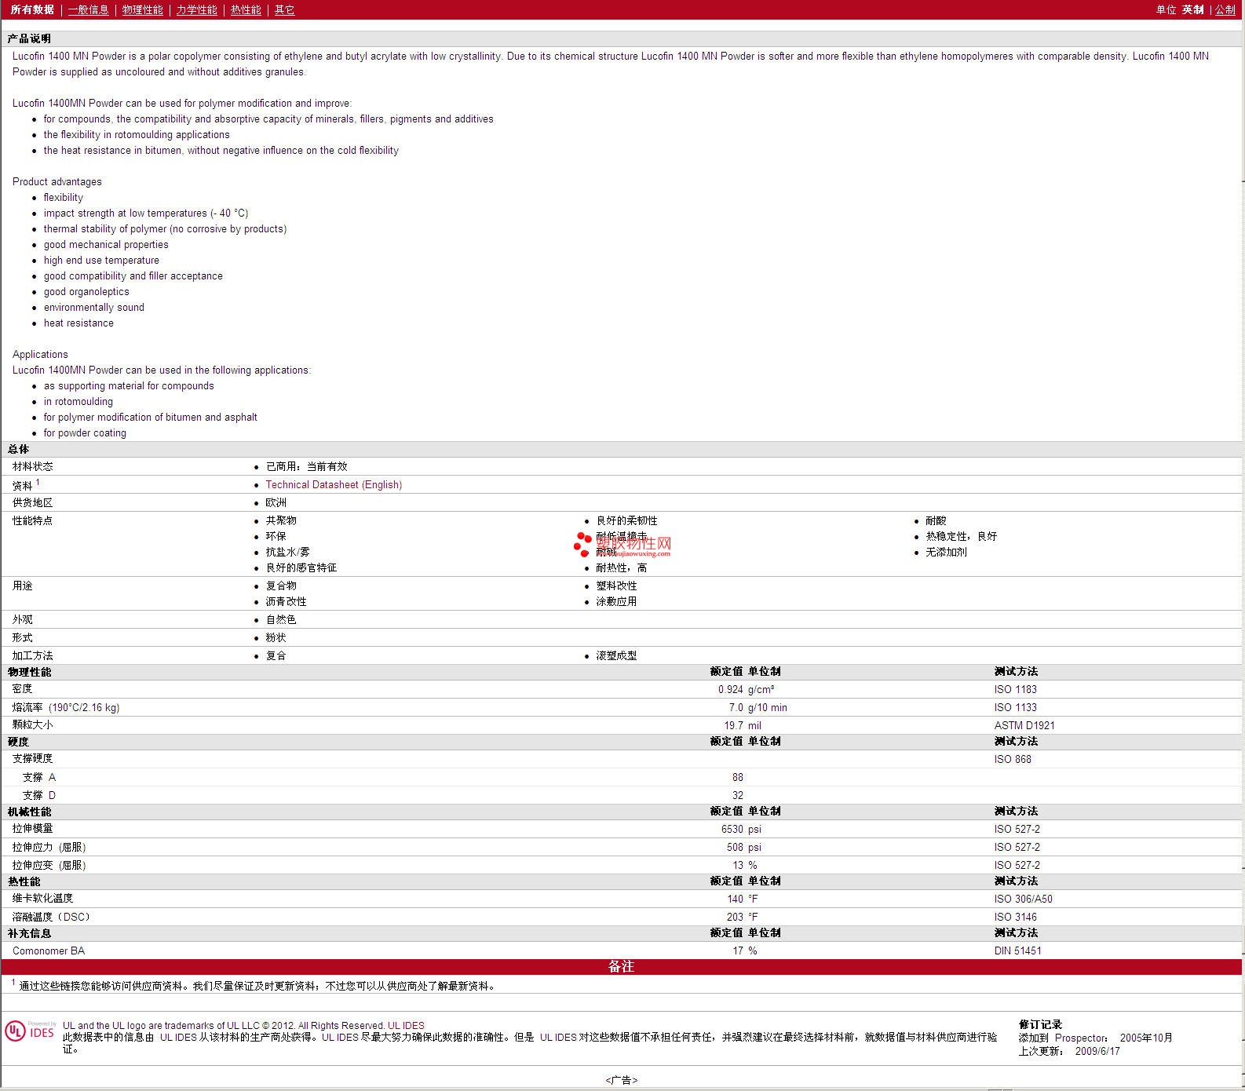Select the ISO 1133 test method
This screenshot has height=1091, width=1245.
1015,707
